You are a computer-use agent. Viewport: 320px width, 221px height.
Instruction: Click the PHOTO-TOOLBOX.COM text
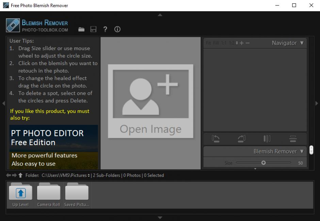[45, 30]
